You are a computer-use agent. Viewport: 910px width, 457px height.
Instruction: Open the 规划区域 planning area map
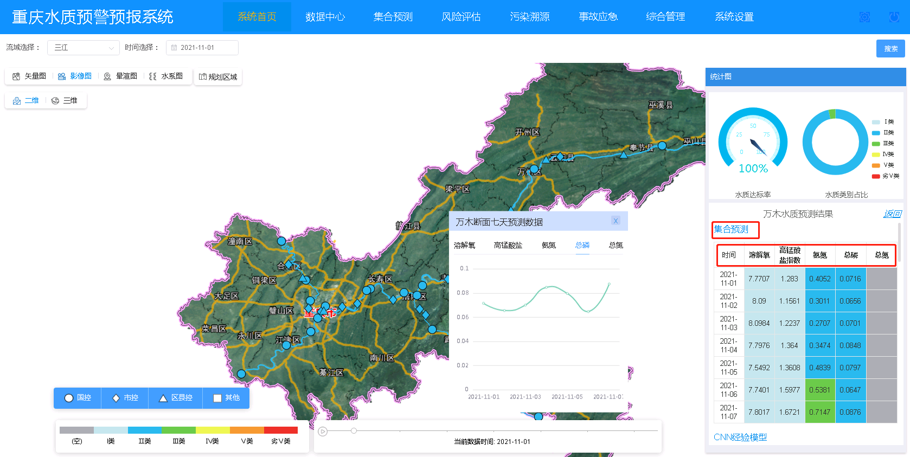pyautogui.click(x=218, y=77)
